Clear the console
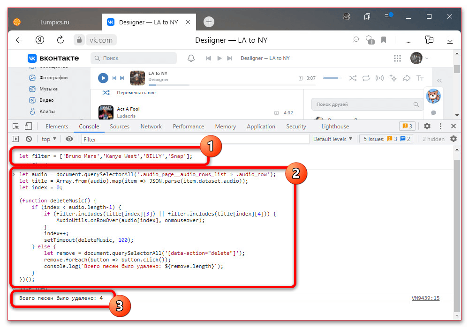469x328 pixels. (x=29, y=139)
